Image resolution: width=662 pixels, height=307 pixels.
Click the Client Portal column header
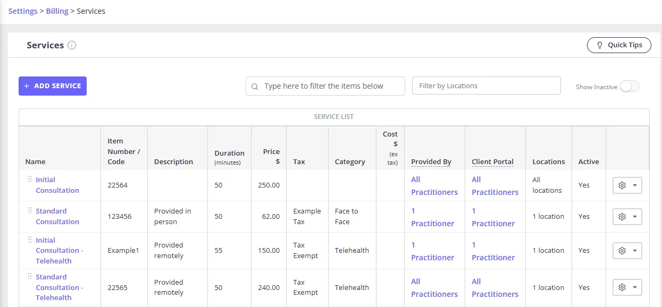pyautogui.click(x=492, y=161)
